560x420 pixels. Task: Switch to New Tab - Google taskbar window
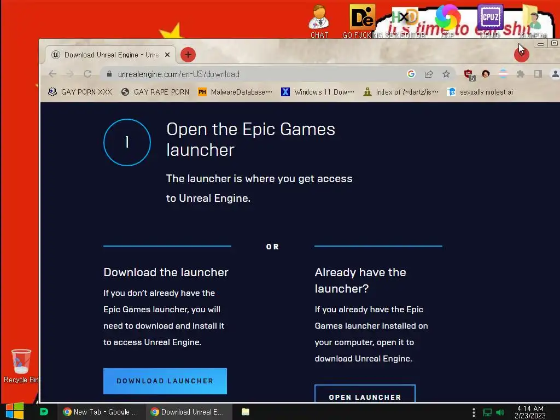[101, 412]
